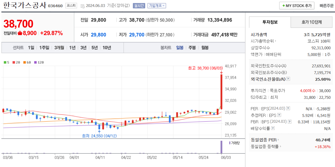The image size is (335, 167).
Task: Click the 선차트 label
Action: point(18,48)
